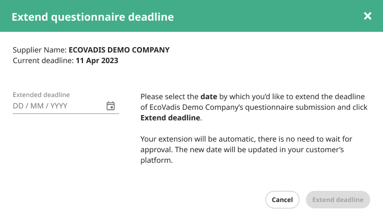Click 'EcoVadis Demo Company's' in the instruction text
Viewport: 383px width, 219px height.
pos(196,107)
